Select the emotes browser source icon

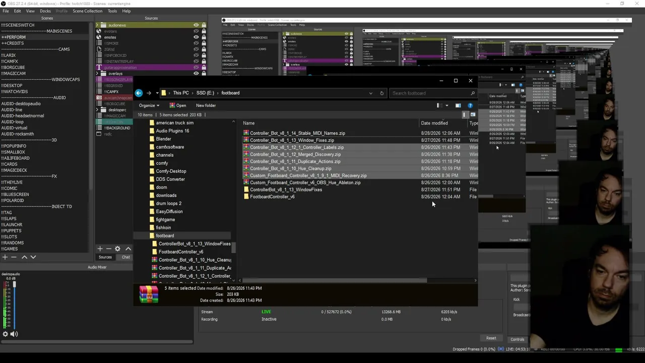pos(98,37)
